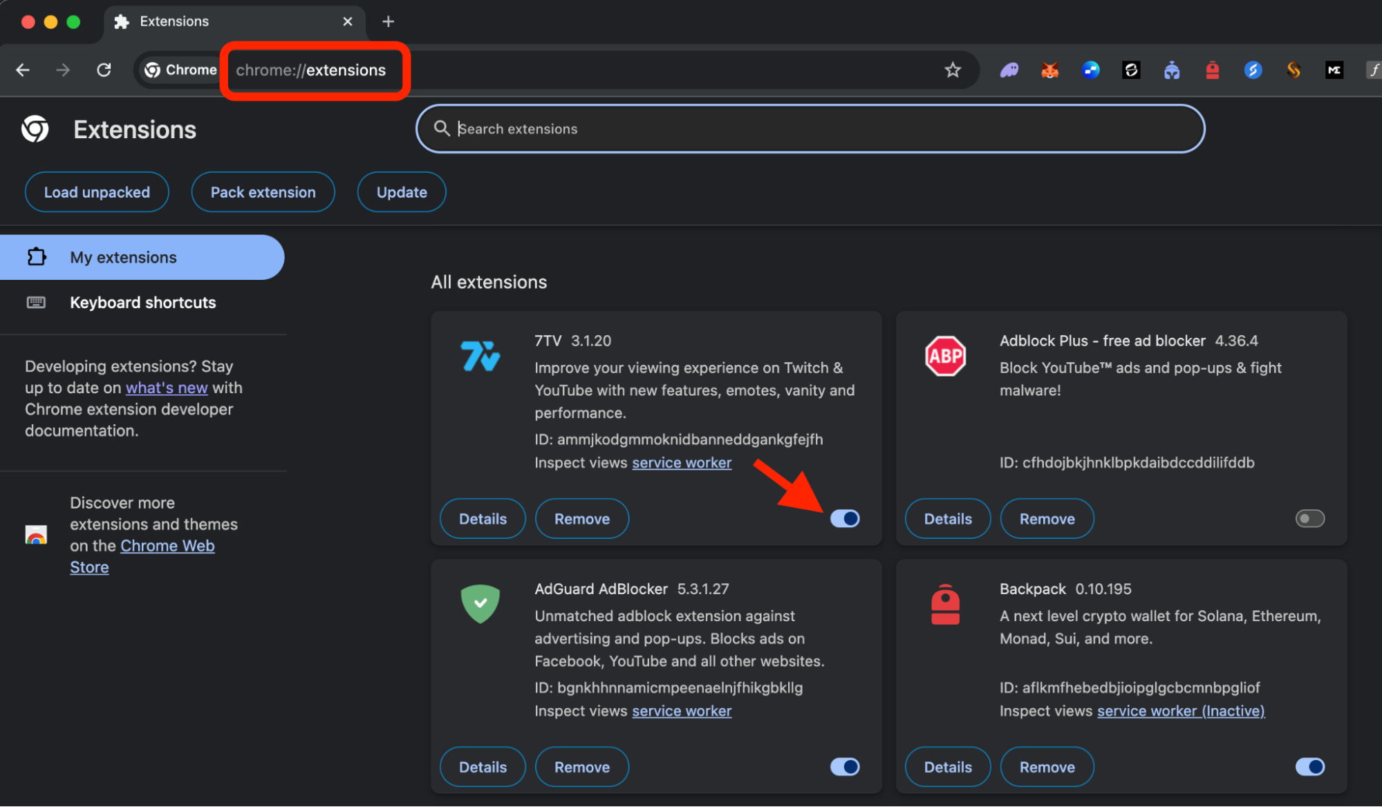Disable the 7TV extension toggle

845,518
